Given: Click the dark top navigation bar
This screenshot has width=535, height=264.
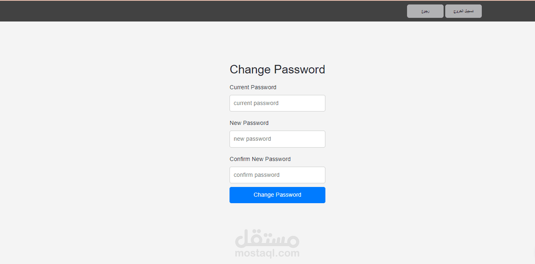Looking at the screenshot, I should tap(203, 11).
